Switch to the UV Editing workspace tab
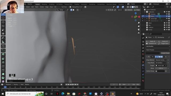 click(x=59, y=4)
